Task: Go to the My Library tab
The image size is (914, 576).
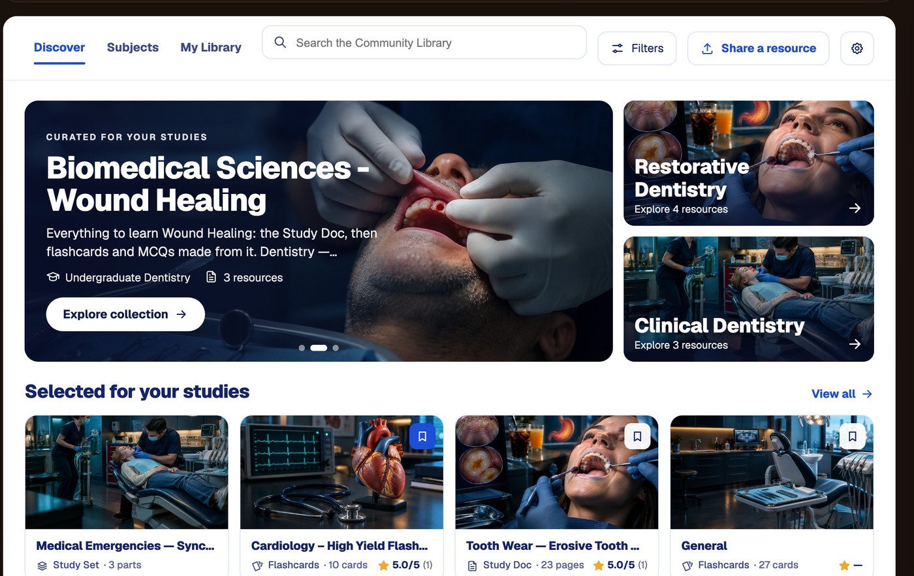Action: [211, 47]
